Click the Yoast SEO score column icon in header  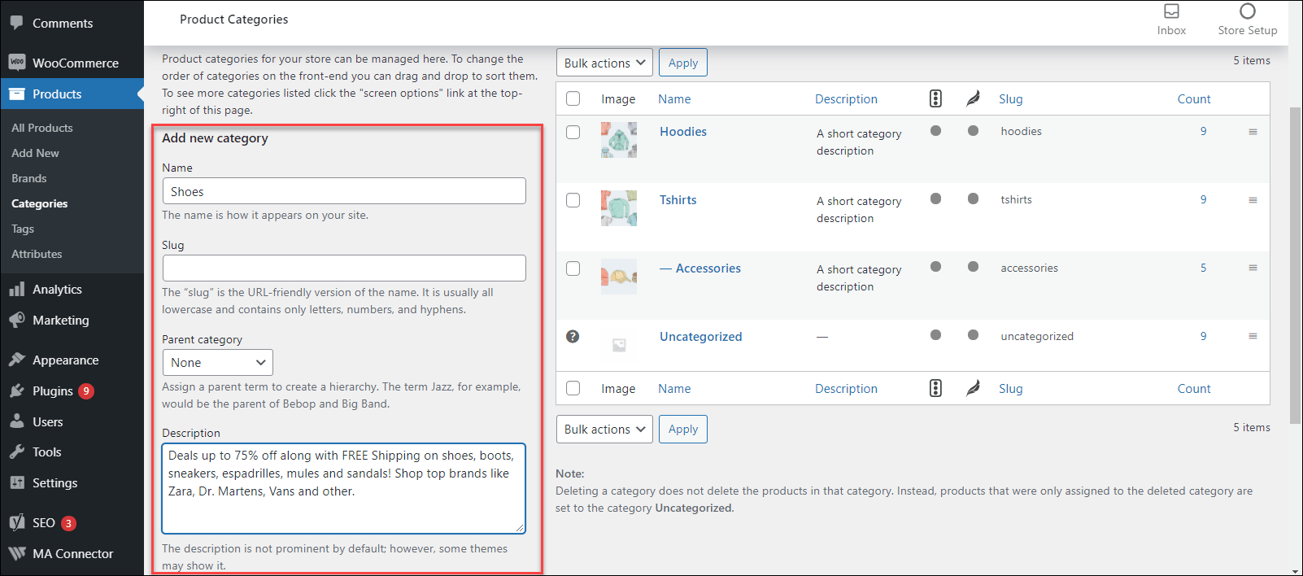click(x=935, y=98)
